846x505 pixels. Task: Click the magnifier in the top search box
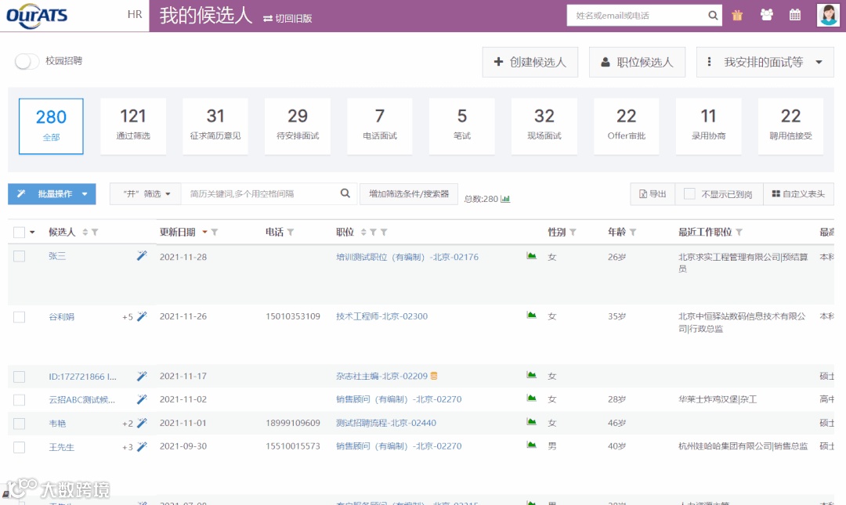pyautogui.click(x=713, y=16)
